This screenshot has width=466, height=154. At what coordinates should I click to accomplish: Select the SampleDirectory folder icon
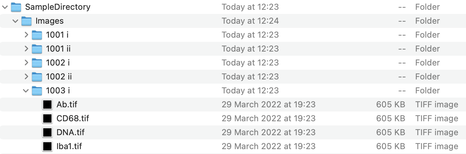pos(16,7)
